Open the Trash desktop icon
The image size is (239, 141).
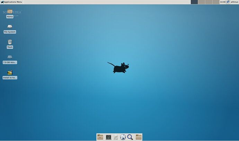coord(10,42)
